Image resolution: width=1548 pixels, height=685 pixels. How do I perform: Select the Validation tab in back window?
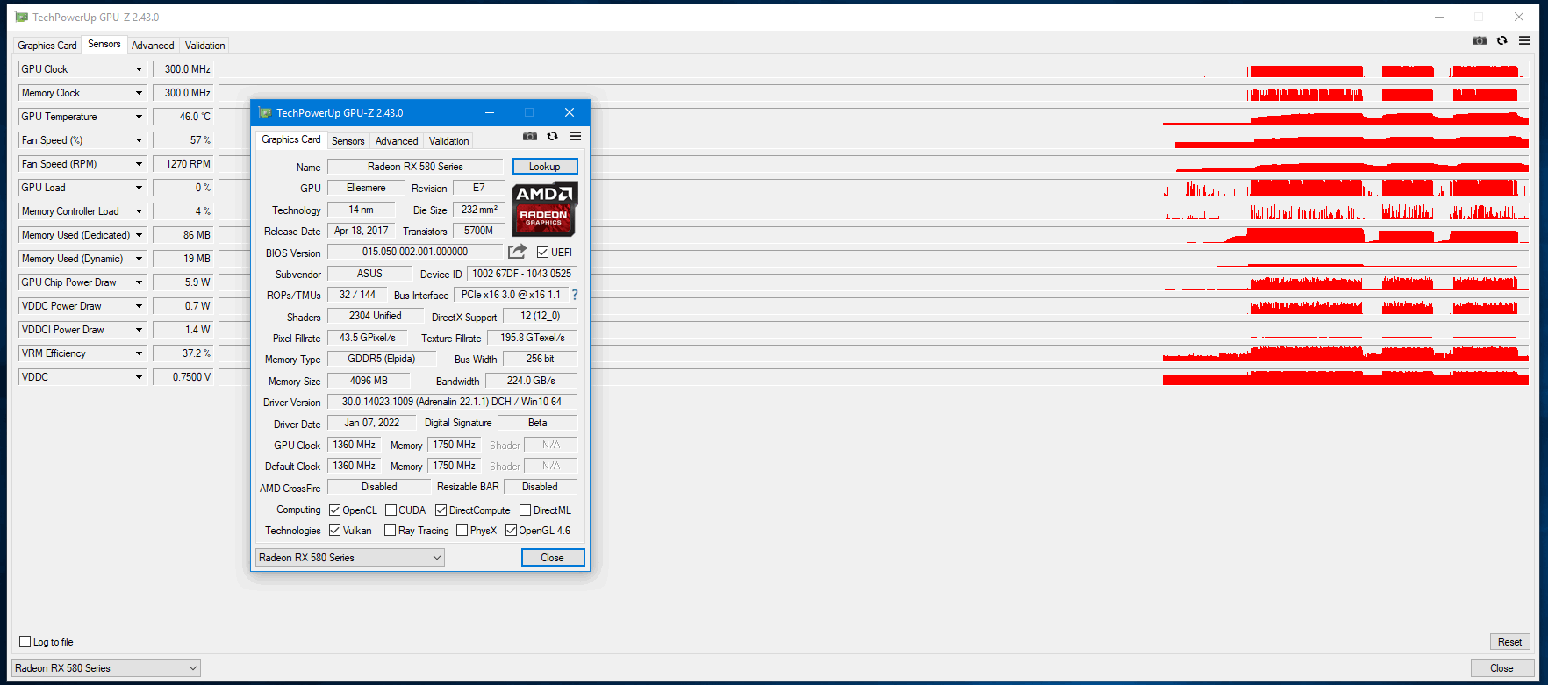coord(205,46)
